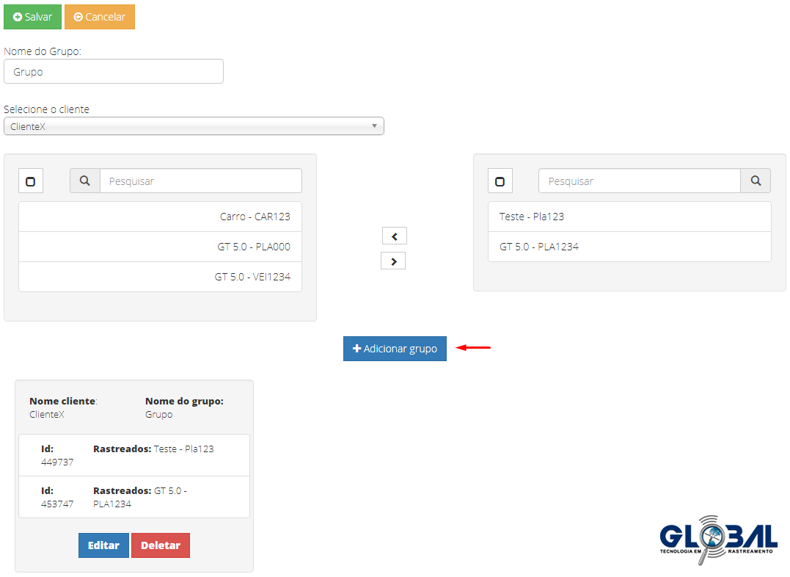
Task: Open the ClienteX client dropdown
Action: pos(194,126)
